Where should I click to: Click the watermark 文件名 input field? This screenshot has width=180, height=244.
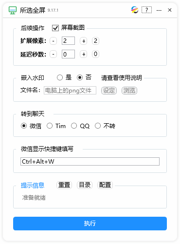click(70, 91)
